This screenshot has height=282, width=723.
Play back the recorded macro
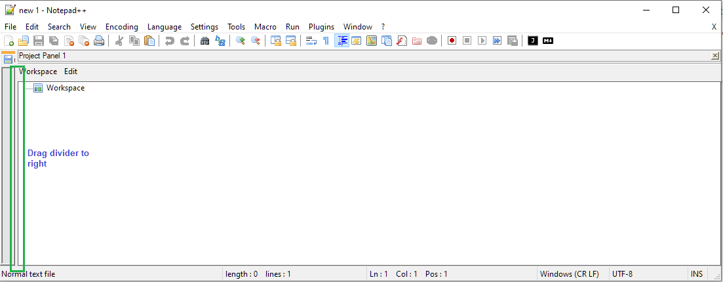tap(482, 41)
